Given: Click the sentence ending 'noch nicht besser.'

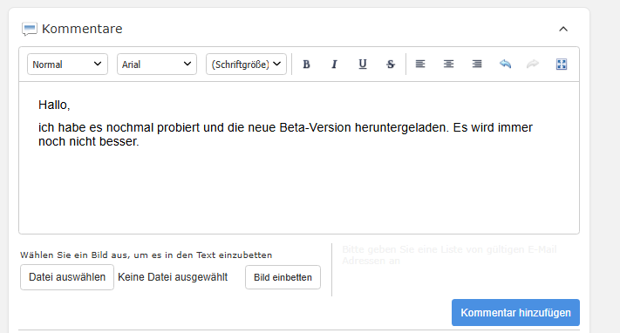Looking at the screenshot, I should [285, 134].
